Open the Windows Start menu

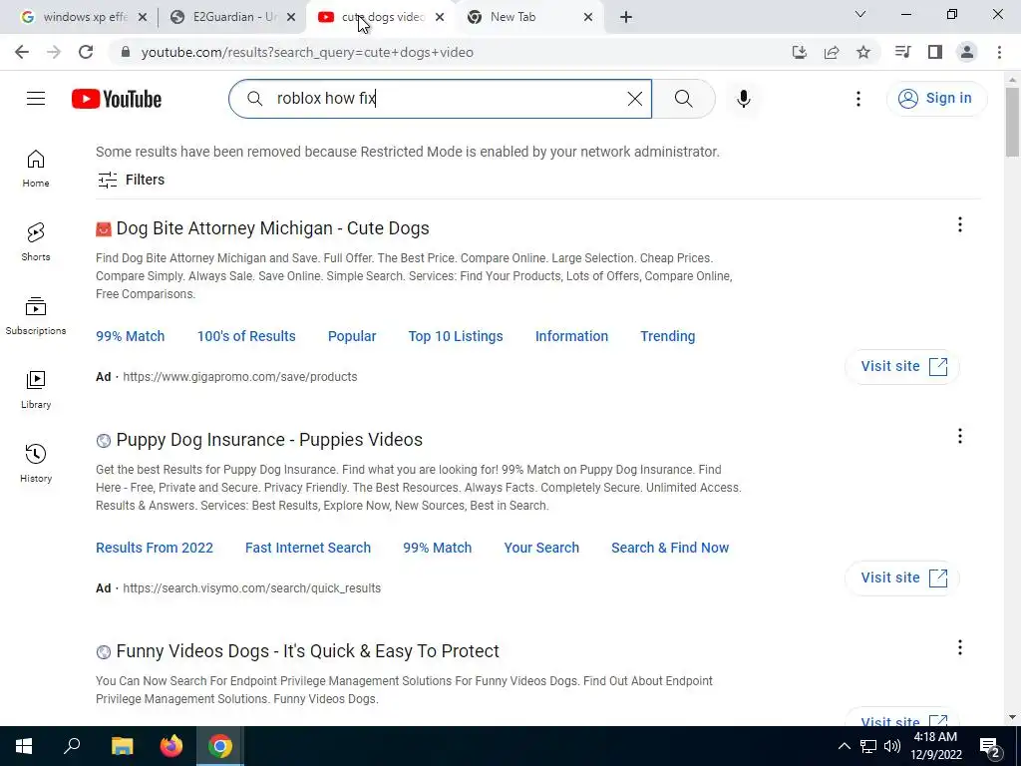[x=24, y=746]
